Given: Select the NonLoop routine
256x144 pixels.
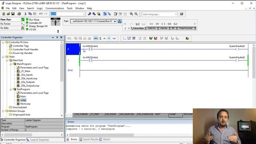Looking at the screenshot, I should coord(25,104).
